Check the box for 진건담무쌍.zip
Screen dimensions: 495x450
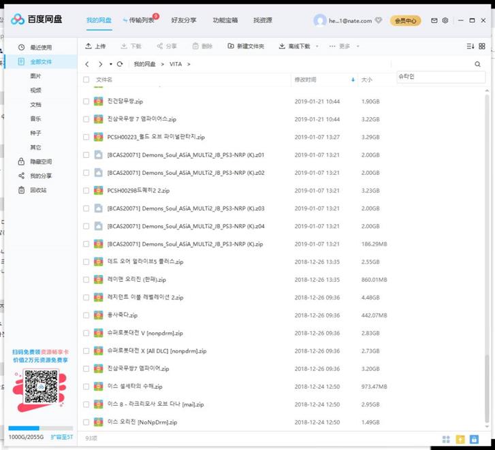86,101
